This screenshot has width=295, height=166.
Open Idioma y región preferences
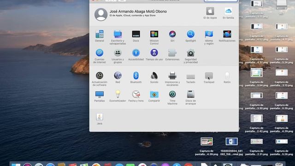(209, 34)
